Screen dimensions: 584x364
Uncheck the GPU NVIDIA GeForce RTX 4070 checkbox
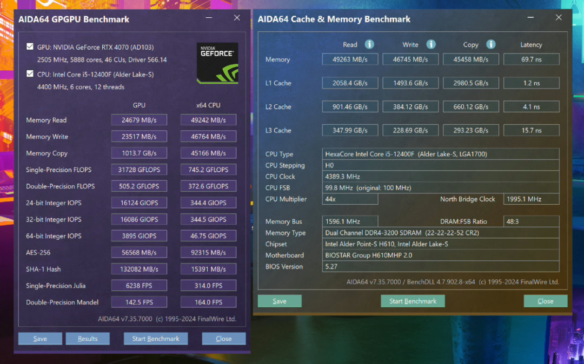30,46
